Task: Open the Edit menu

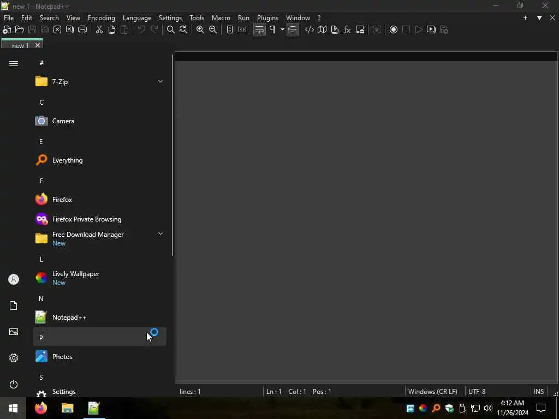Action: (x=26, y=18)
